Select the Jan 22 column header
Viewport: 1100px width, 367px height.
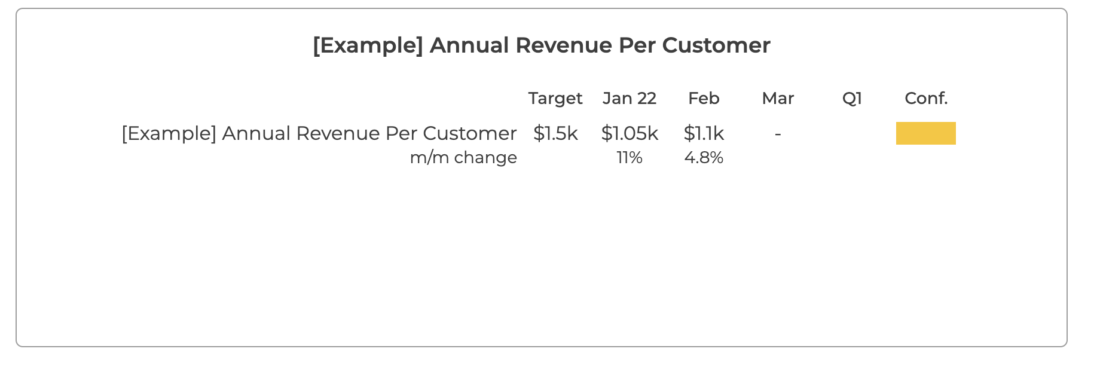630,98
